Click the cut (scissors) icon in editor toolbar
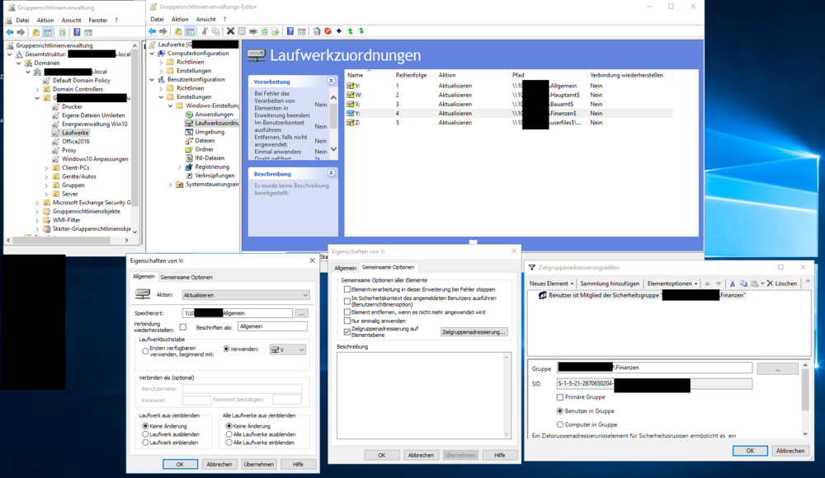825x478 pixels. tap(205, 31)
